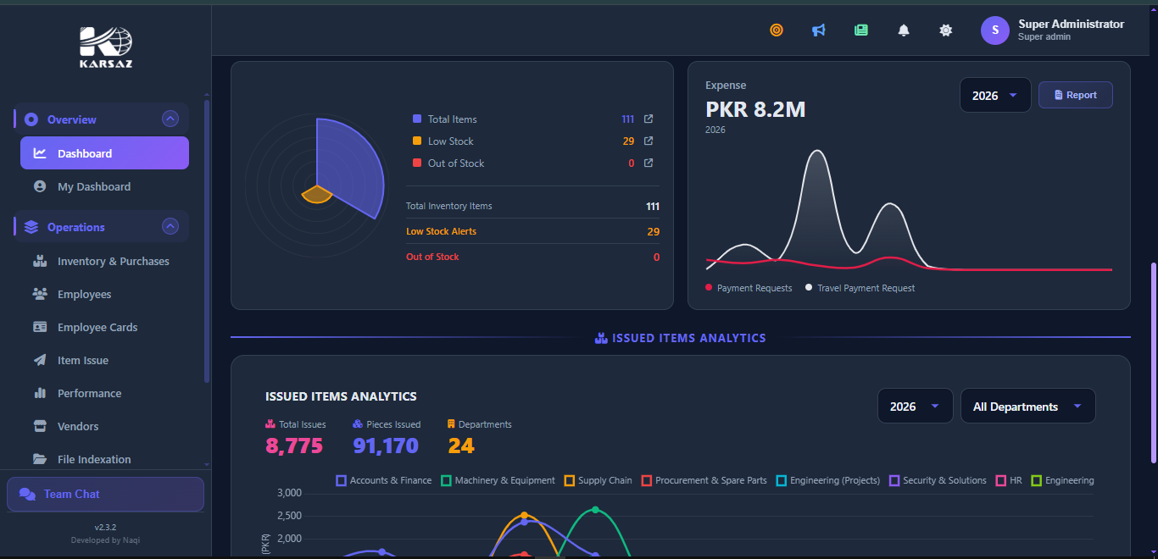Collapse the Operations section chevron
Viewport: 1158px width, 559px height.
click(x=170, y=227)
